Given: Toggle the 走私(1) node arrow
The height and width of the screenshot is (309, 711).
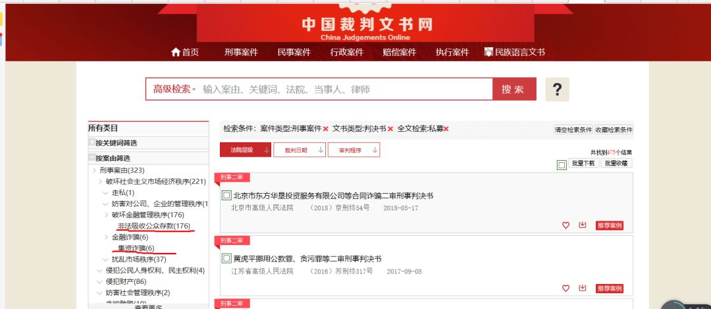Looking at the screenshot, I should tap(107, 193).
